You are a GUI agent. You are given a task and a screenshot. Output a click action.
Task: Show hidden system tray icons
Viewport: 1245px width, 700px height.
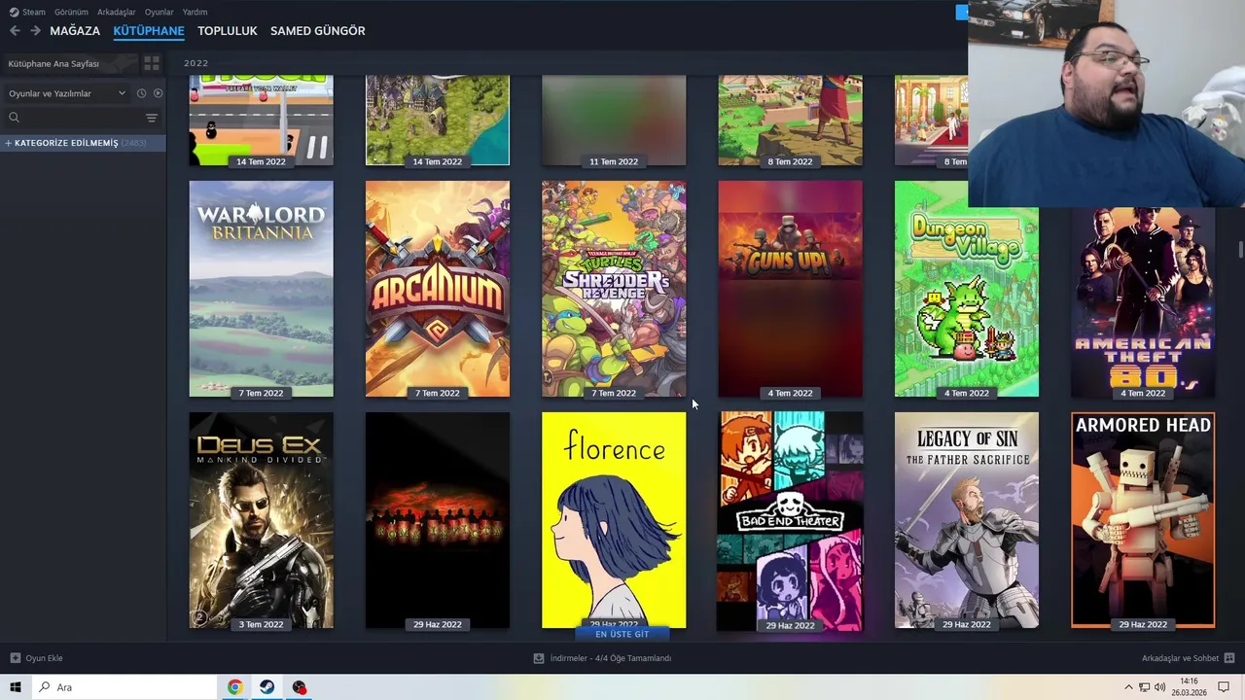1128,687
